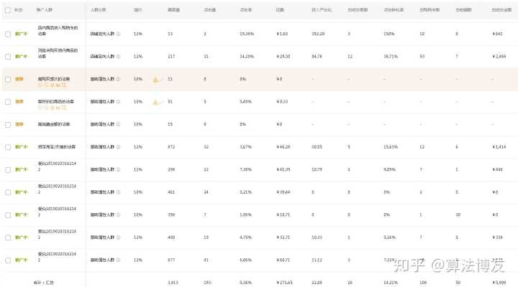Click 推广中 status in the first row
This screenshot has width=518, height=287.
[x=22, y=34]
